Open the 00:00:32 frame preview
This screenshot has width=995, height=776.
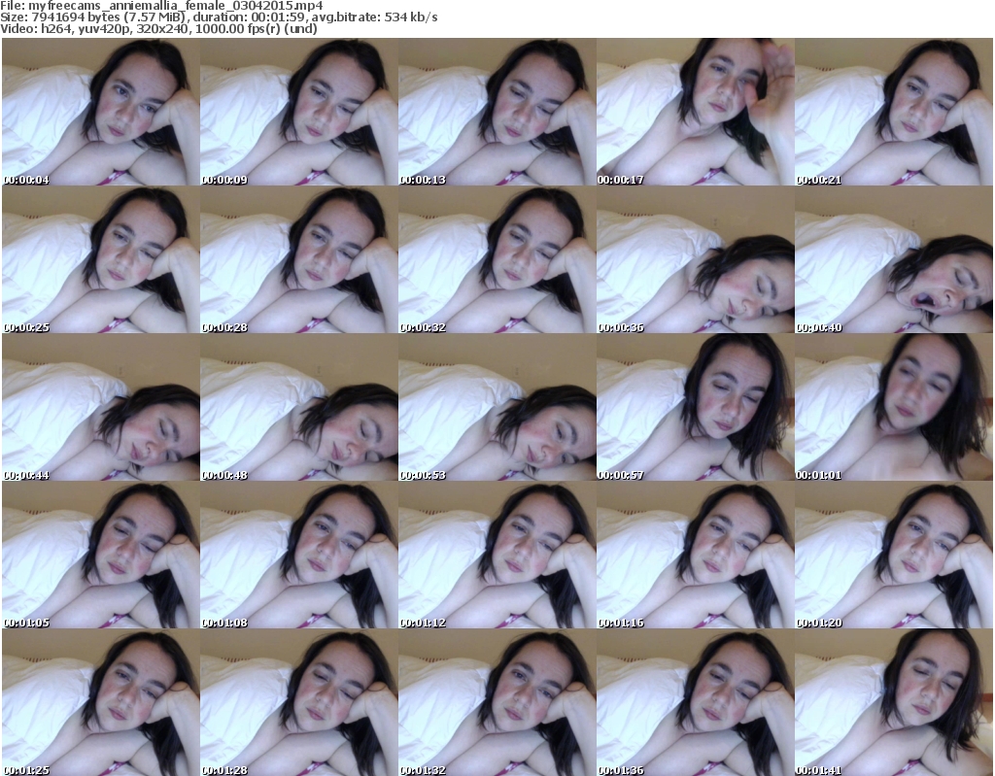click(496, 260)
